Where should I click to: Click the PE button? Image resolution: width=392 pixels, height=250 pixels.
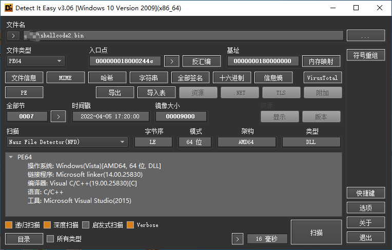(24, 93)
